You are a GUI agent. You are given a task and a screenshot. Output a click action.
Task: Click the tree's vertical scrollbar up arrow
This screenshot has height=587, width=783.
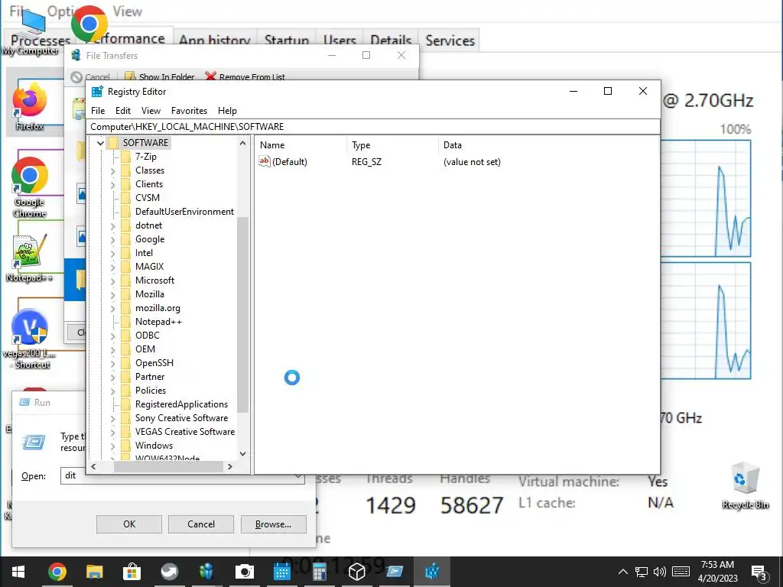pyautogui.click(x=242, y=143)
